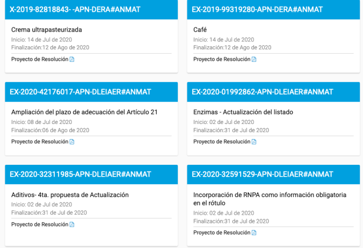
Task: Open Proyecto de Resolución for Aditivos card
Action: pyautogui.click(x=40, y=224)
